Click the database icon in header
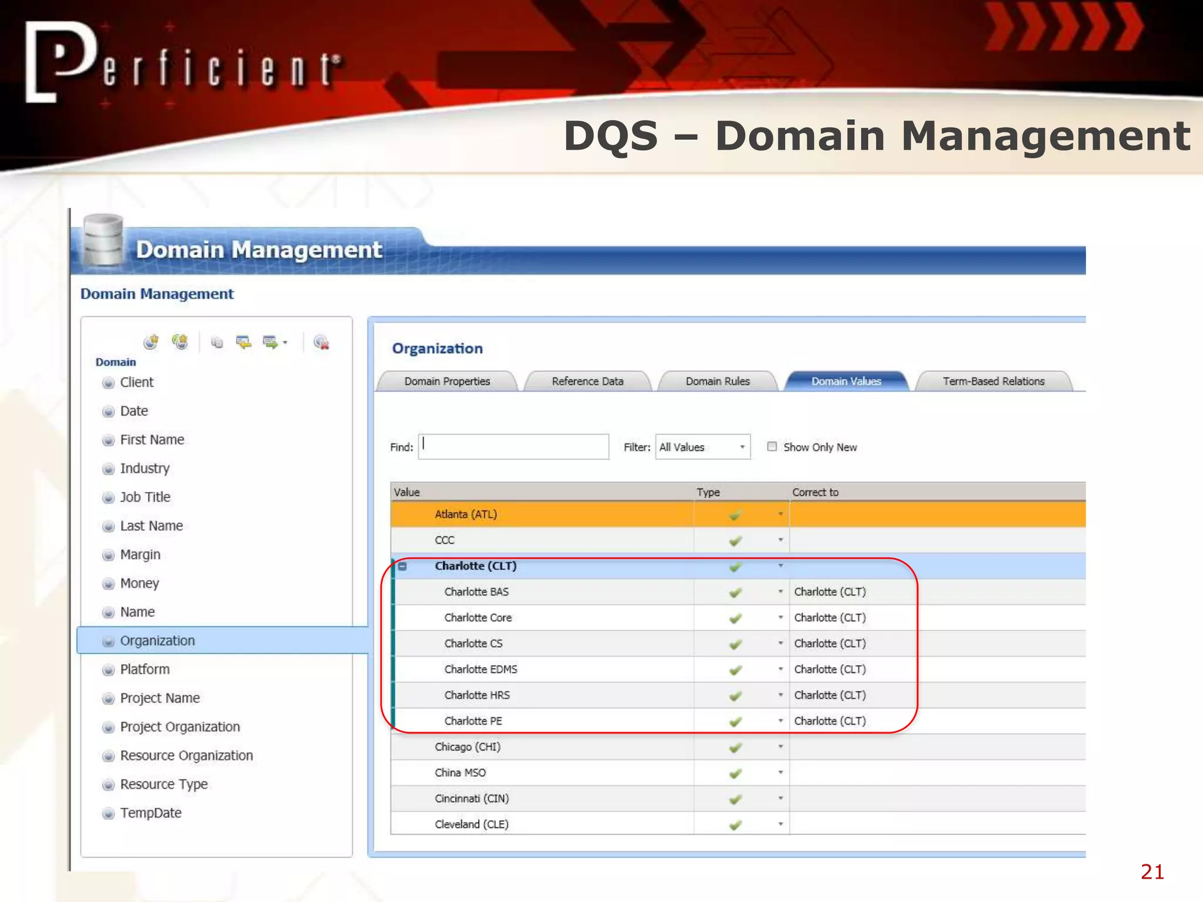 (103, 240)
